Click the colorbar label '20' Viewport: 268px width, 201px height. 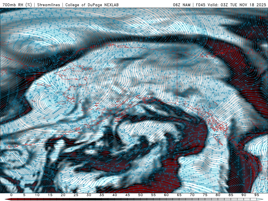63,195
